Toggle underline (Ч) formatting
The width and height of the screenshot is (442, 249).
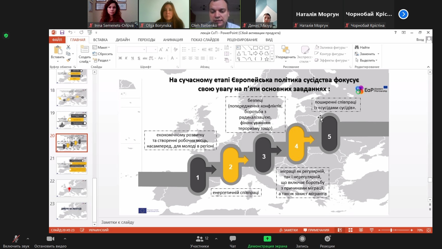pos(132,58)
